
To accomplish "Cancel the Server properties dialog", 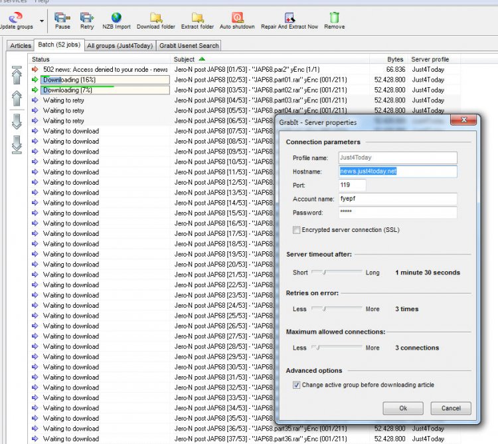I will (x=450, y=408).
